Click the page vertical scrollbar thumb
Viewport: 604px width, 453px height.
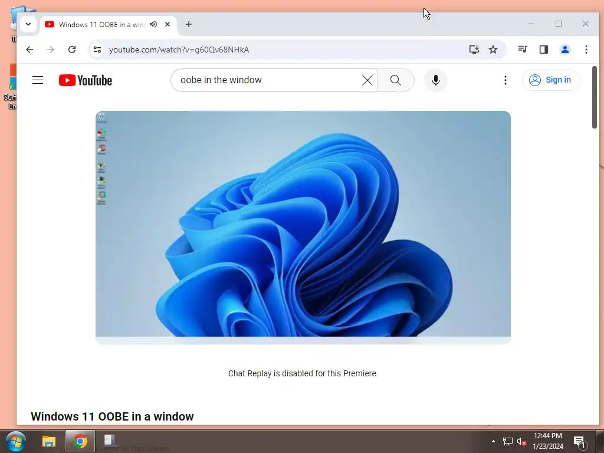point(595,97)
